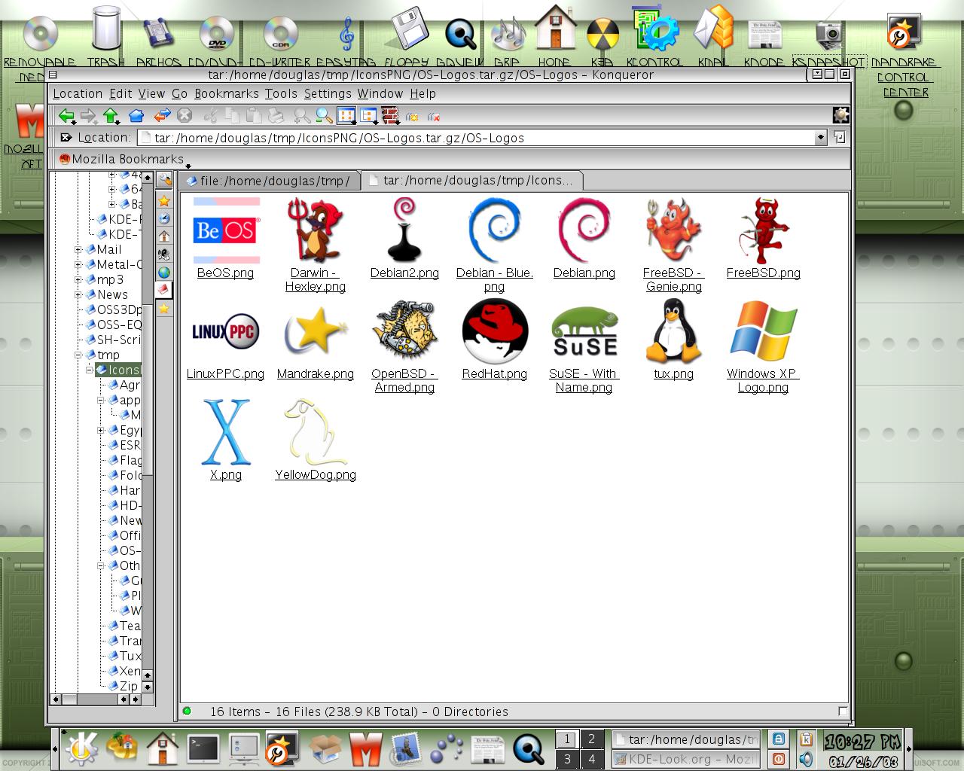Open the Settings menu
Viewport: 964px width, 771px height.
328,93
